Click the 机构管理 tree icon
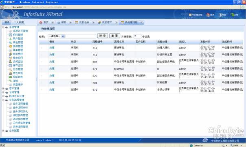246x147 pixels. pyautogui.click(x=10, y=35)
